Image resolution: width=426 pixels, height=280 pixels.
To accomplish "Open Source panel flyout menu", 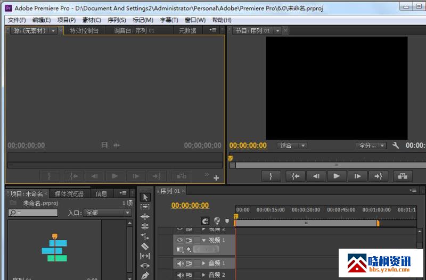I will click(x=212, y=30).
